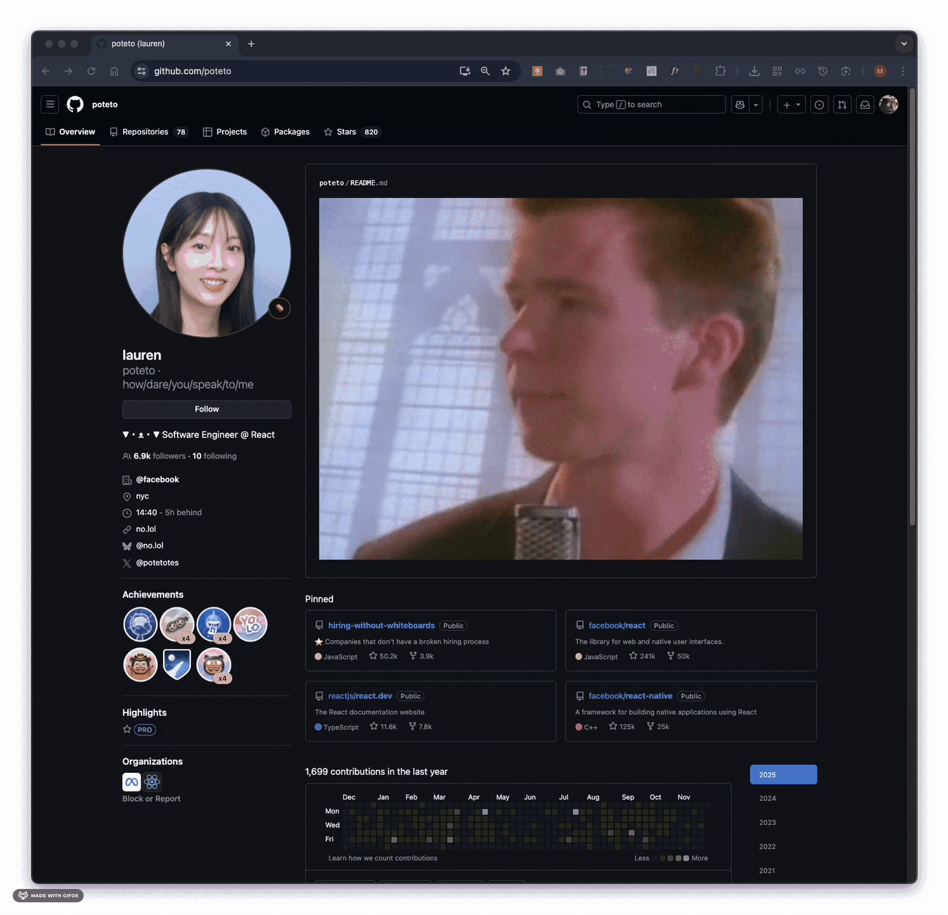
Task: Open the issues icon in header
Action: pyautogui.click(x=819, y=105)
